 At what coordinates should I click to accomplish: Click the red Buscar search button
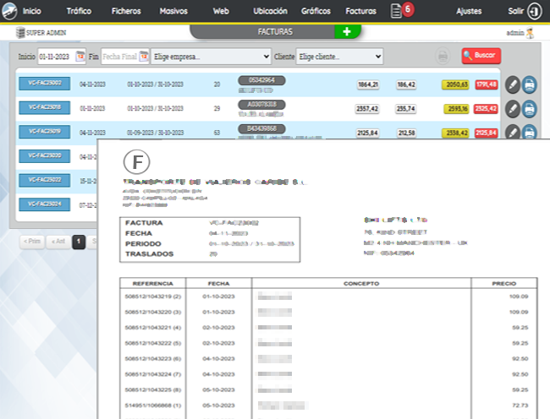(481, 56)
